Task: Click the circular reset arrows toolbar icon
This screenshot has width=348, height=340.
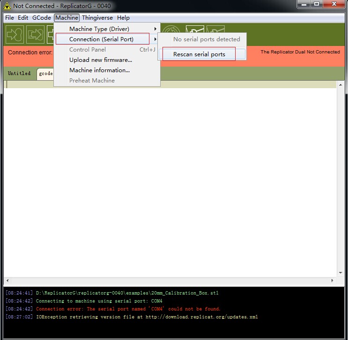Action: (171, 29)
